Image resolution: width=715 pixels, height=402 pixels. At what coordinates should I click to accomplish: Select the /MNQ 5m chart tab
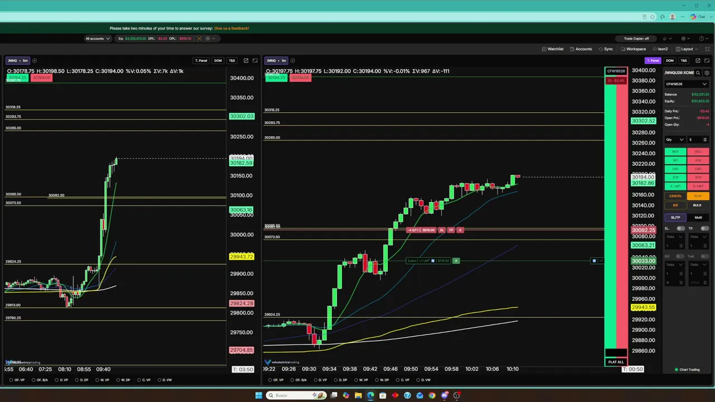click(x=18, y=60)
